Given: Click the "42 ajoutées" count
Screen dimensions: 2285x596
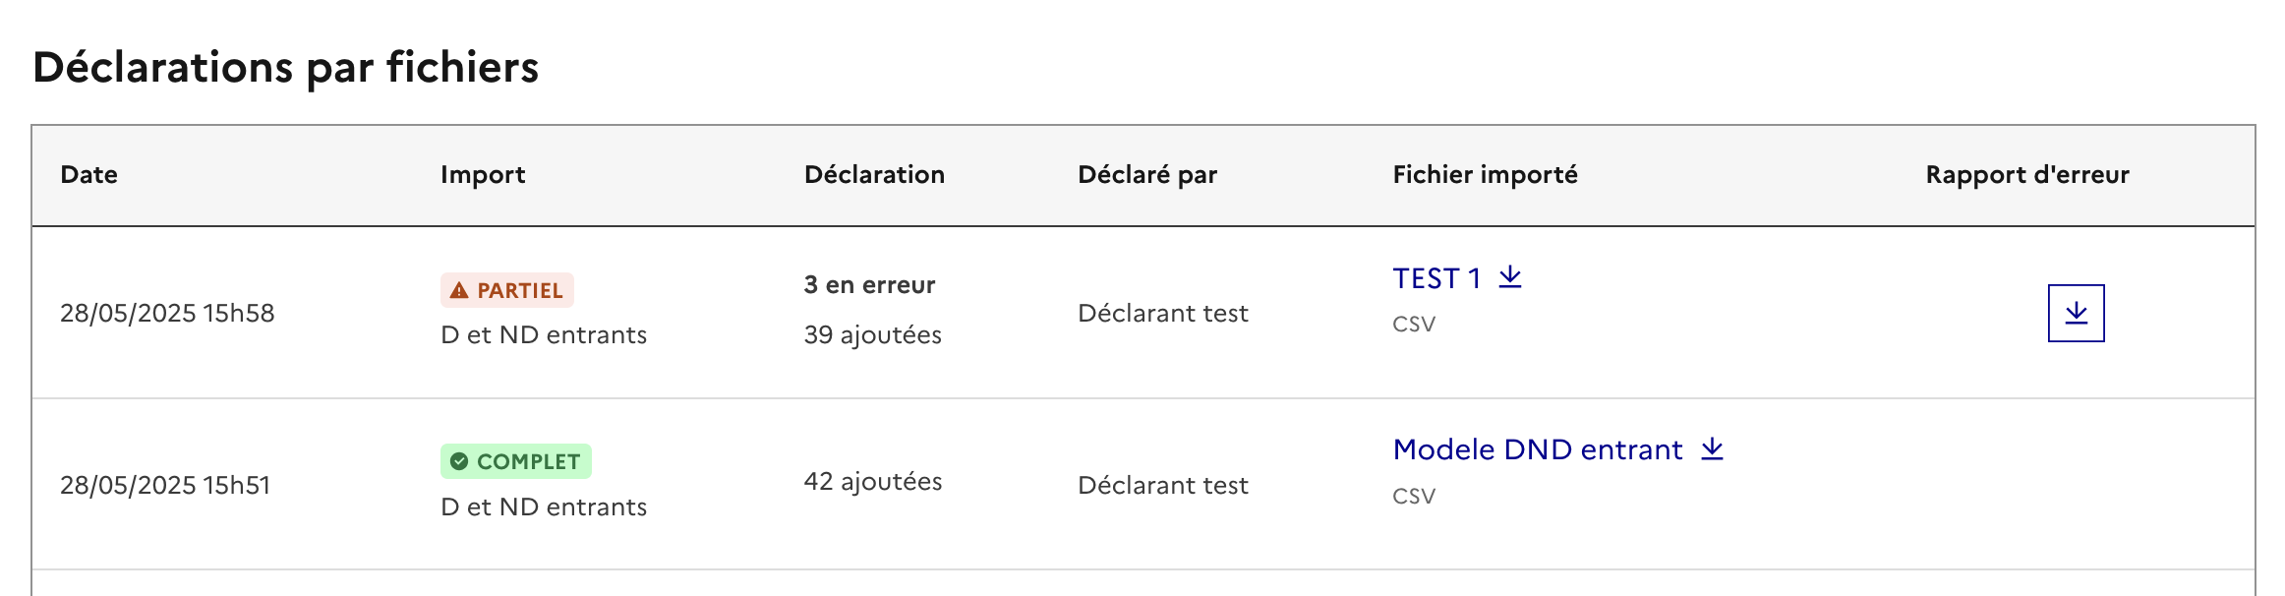Looking at the screenshot, I should (873, 482).
